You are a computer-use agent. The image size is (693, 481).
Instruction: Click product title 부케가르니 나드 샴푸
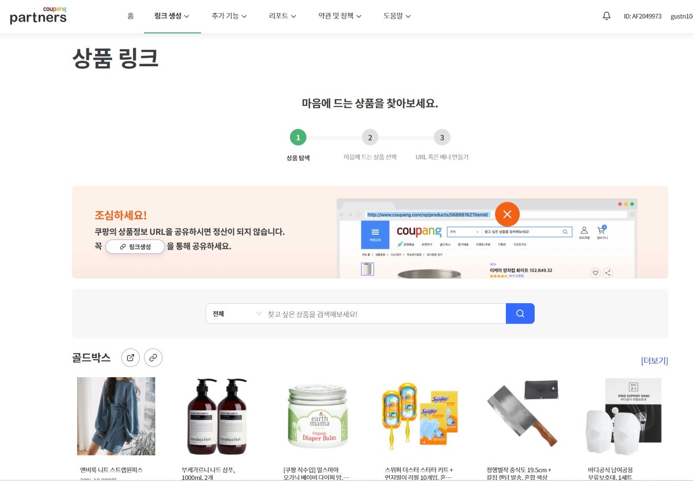click(x=208, y=473)
